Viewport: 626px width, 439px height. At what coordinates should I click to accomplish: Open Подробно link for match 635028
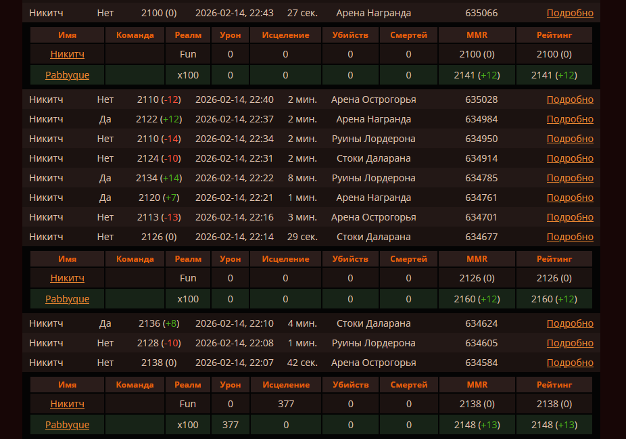[570, 99]
